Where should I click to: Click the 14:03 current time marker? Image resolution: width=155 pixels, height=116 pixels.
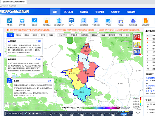[124, 114]
